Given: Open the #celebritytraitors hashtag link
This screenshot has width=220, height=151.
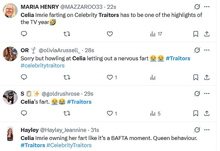Looking at the screenshot, I should pos(43,65).
